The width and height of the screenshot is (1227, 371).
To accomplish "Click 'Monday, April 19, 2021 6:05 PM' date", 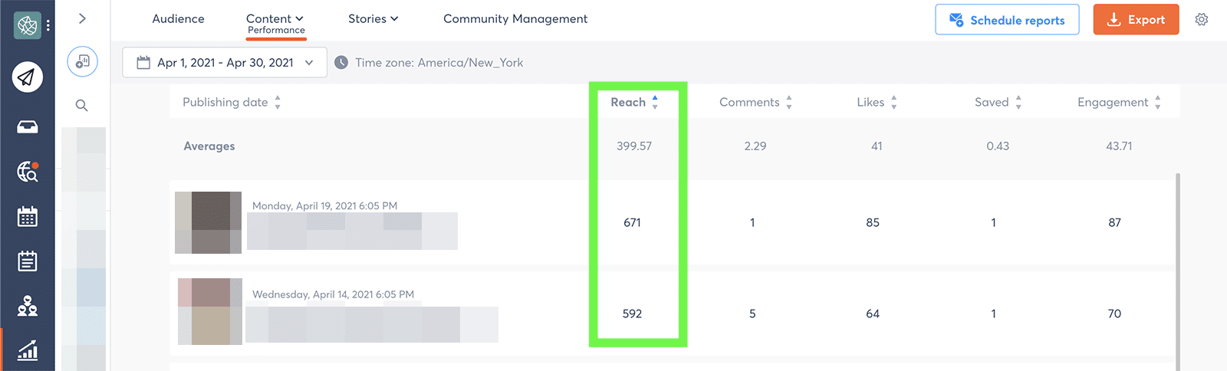I will [x=324, y=206].
